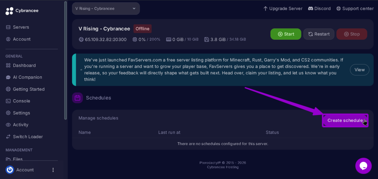Click the memory icon in server stats

click(x=168, y=39)
